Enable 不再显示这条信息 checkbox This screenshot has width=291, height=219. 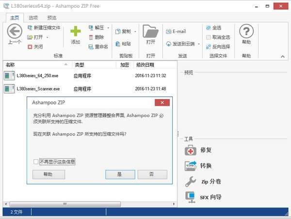[36, 162]
